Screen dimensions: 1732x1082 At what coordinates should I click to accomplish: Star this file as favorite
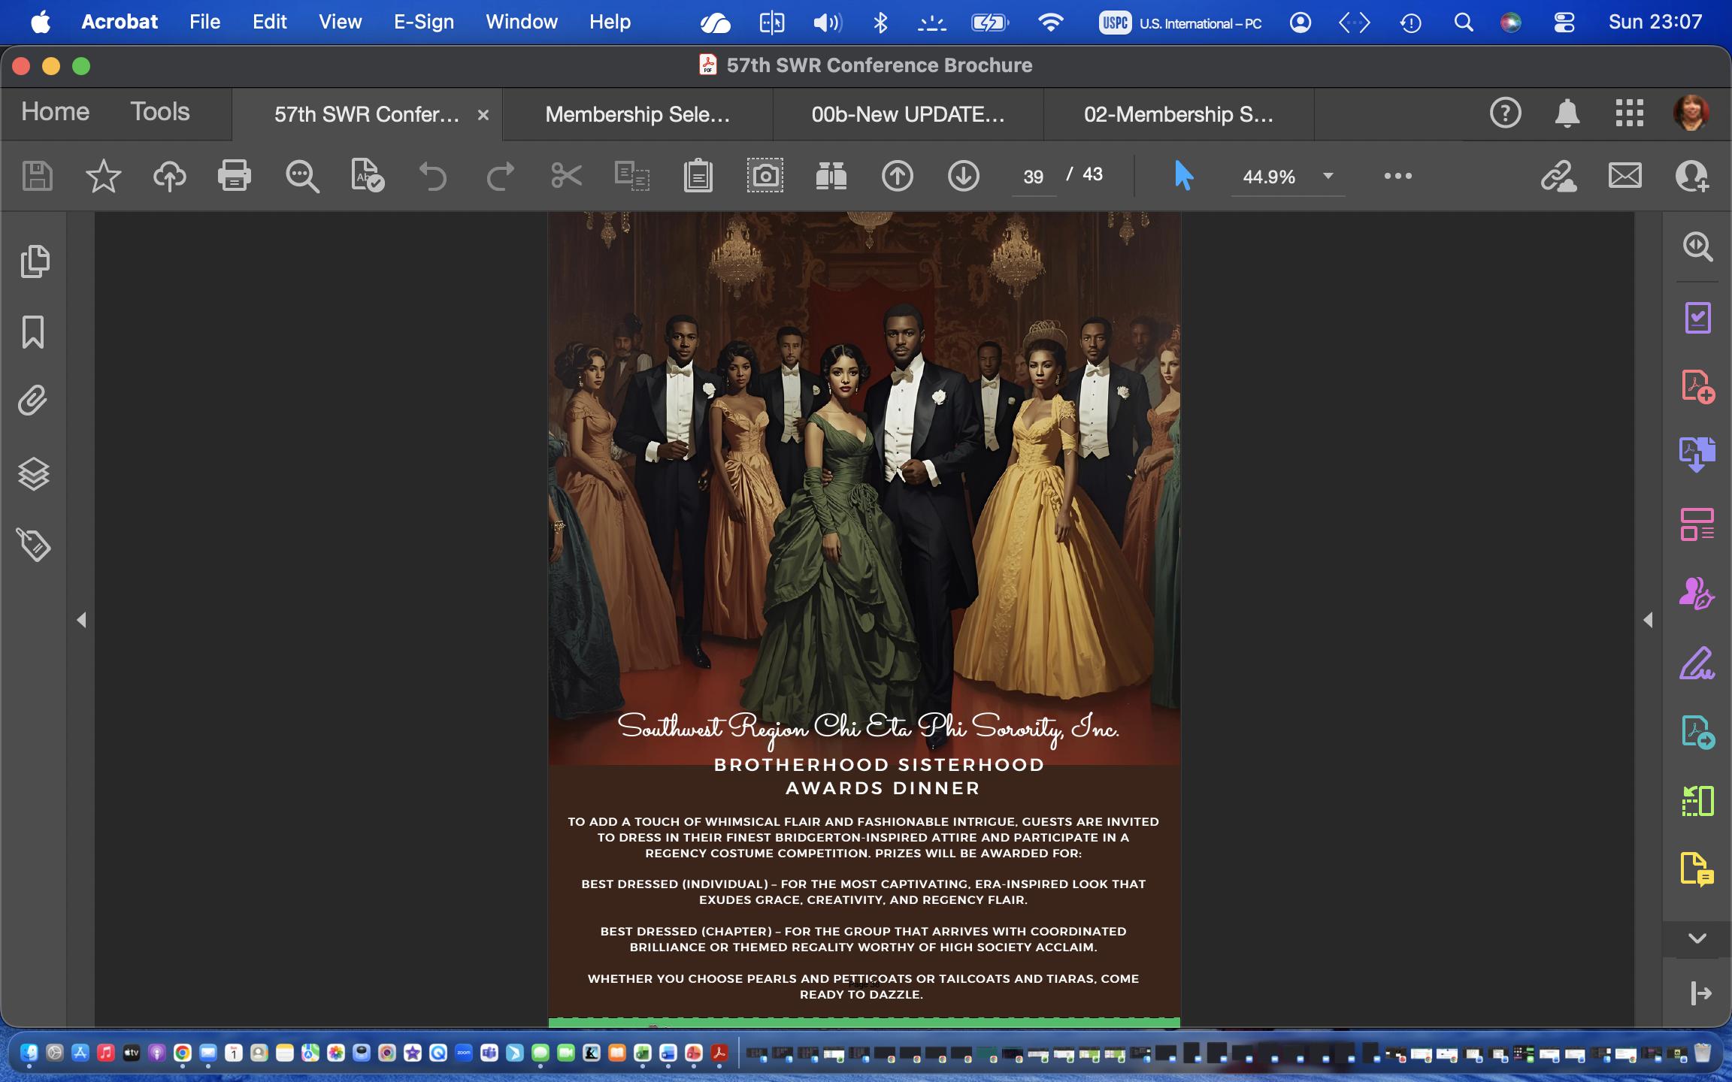pyautogui.click(x=103, y=176)
